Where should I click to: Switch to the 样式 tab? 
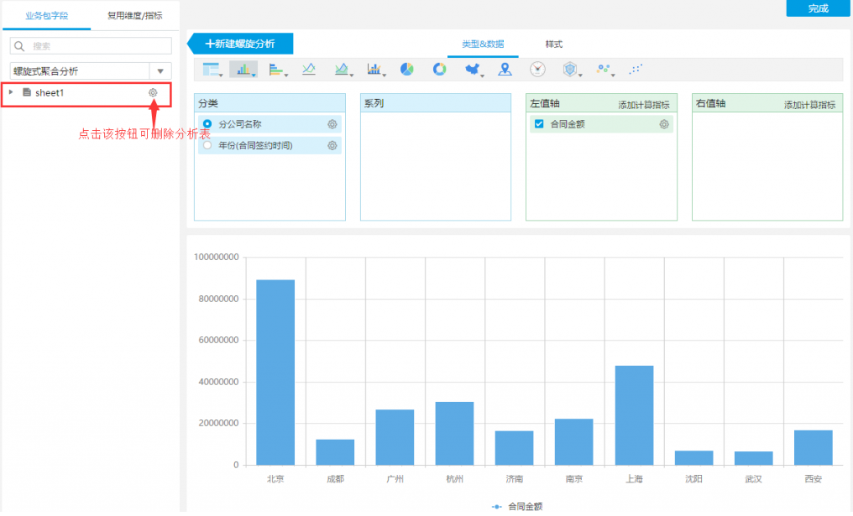(554, 44)
